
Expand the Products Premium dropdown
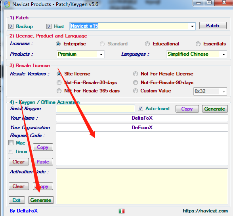(x=101, y=54)
